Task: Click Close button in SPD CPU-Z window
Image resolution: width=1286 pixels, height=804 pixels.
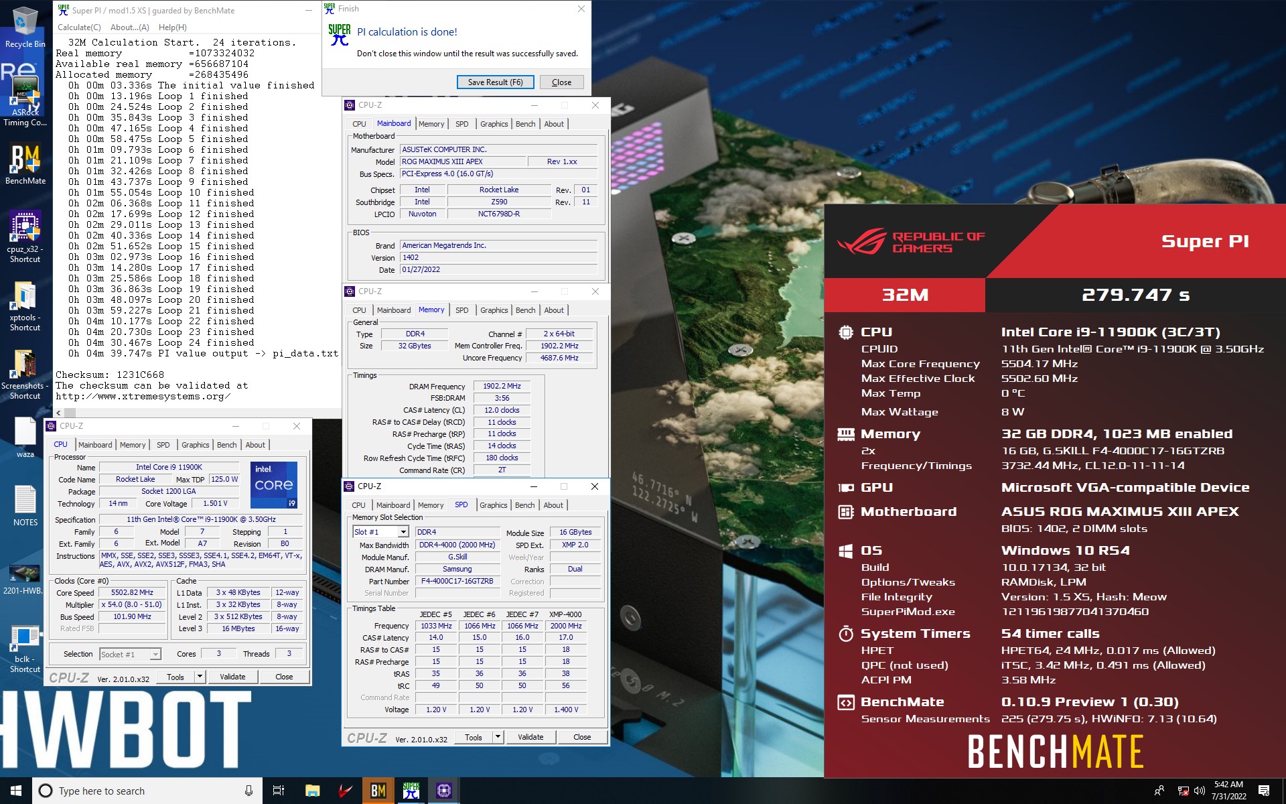Action: [582, 737]
